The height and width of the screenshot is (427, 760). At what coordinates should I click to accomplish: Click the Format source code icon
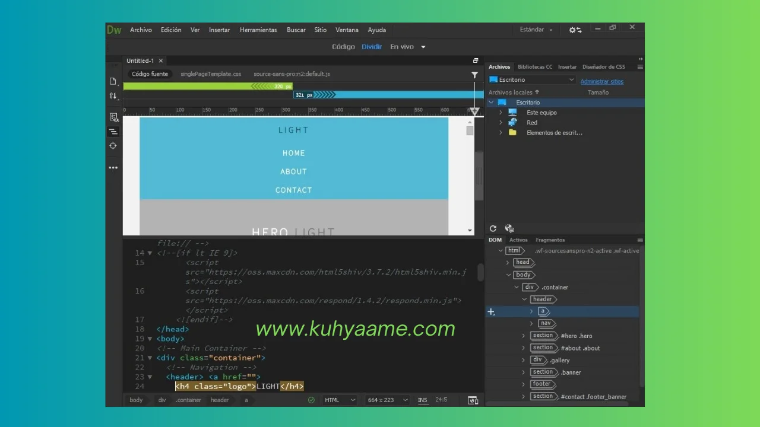pos(113,132)
